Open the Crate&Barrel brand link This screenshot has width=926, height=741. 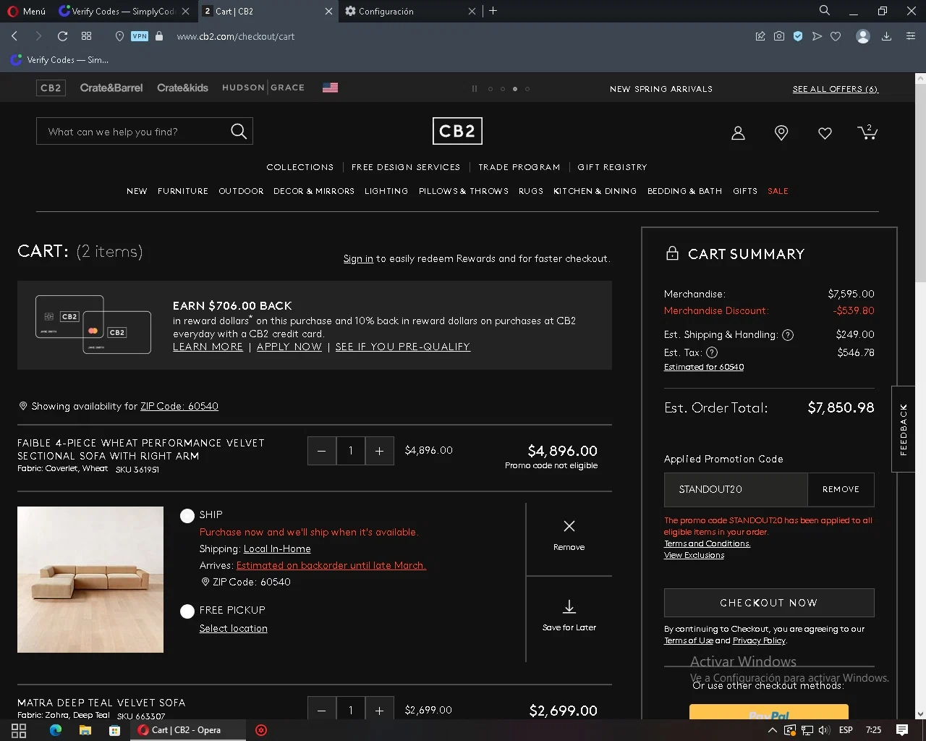[111, 88]
